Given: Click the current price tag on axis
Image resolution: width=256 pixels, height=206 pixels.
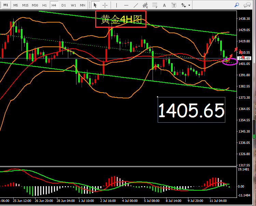Looking at the screenshot, I should (244, 58).
